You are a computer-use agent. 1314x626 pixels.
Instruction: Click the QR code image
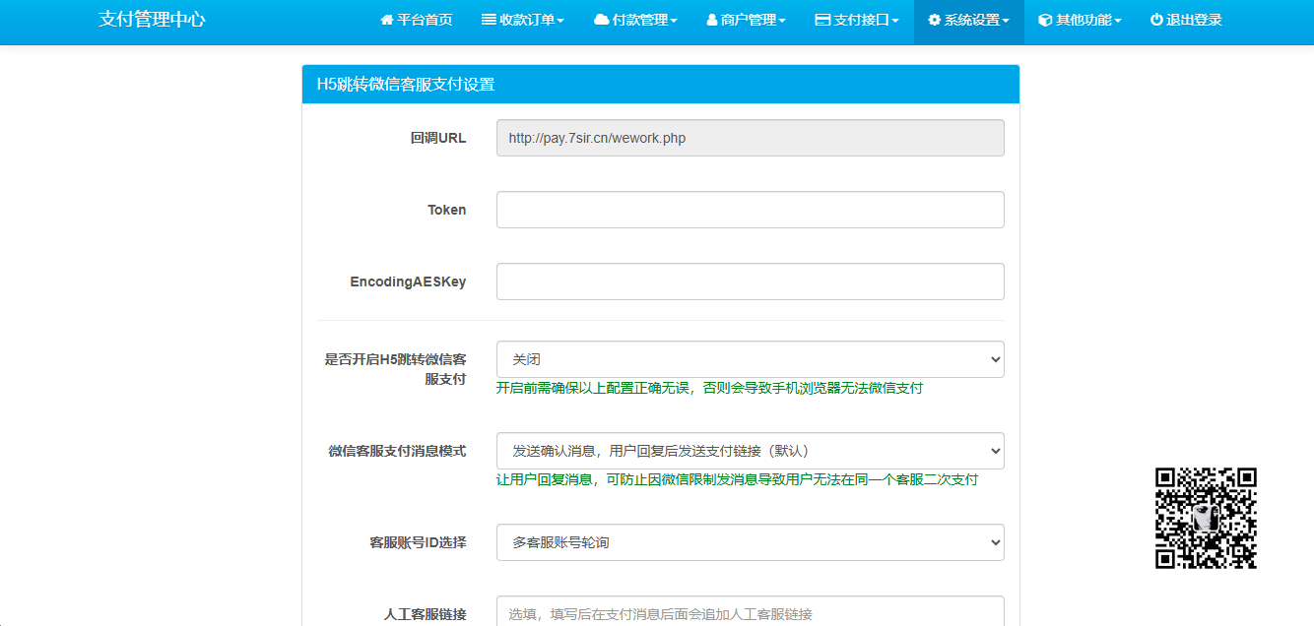[x=1206, y=518]
